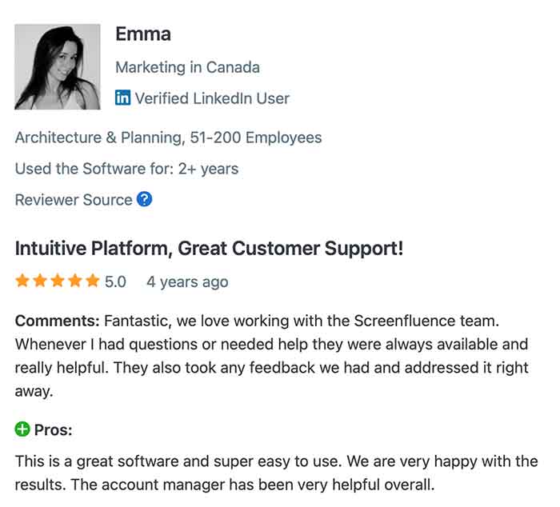560x507 pixels.
Task: Click the 'Intuitive Platform, Great Customer Support!' title
Action: 209,249
